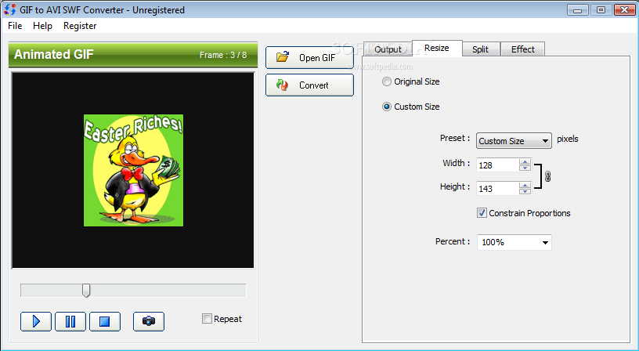Click inside the Width input field
The image size is (639, 351).
click(497, 165)
